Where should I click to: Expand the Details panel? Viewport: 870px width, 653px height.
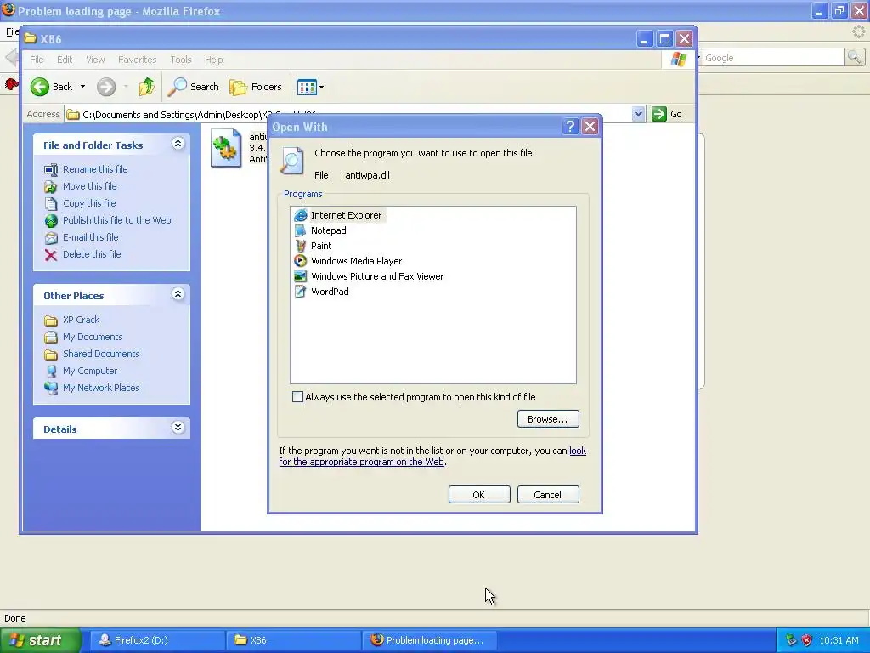[x=178, y=428]
